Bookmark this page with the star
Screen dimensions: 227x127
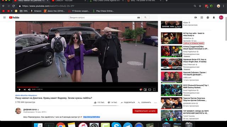200,6
